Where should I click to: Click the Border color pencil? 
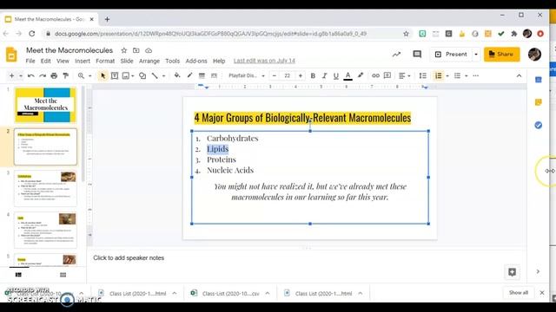[189, 75]
